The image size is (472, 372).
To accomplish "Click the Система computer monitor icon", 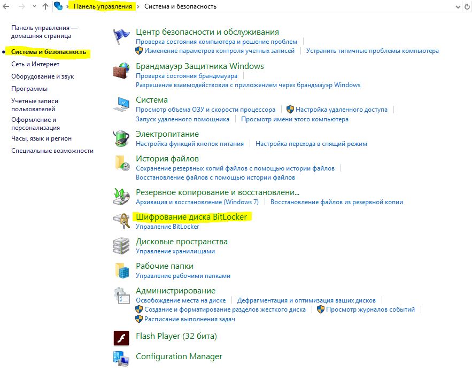I will pyautogui.click(x=121, y=104).
